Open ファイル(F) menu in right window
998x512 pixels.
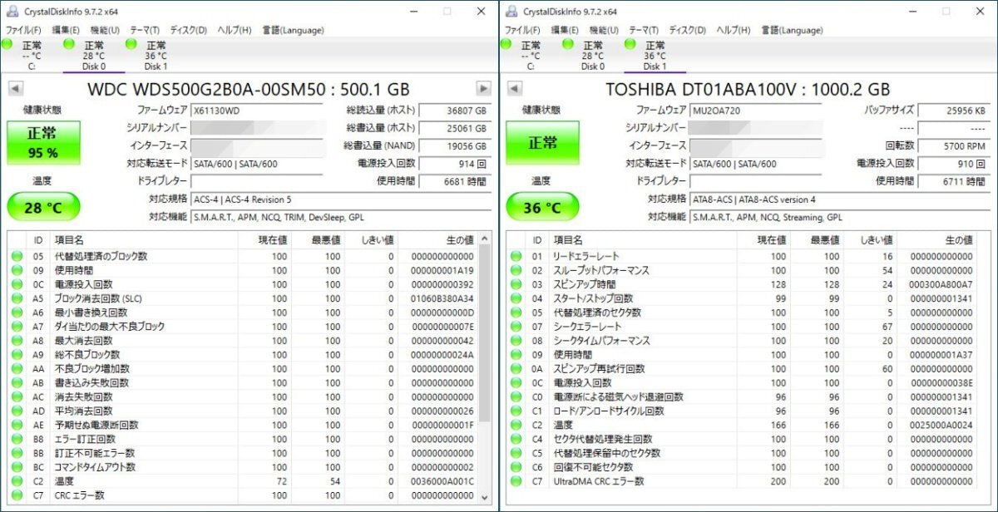(x=521, y=30)
